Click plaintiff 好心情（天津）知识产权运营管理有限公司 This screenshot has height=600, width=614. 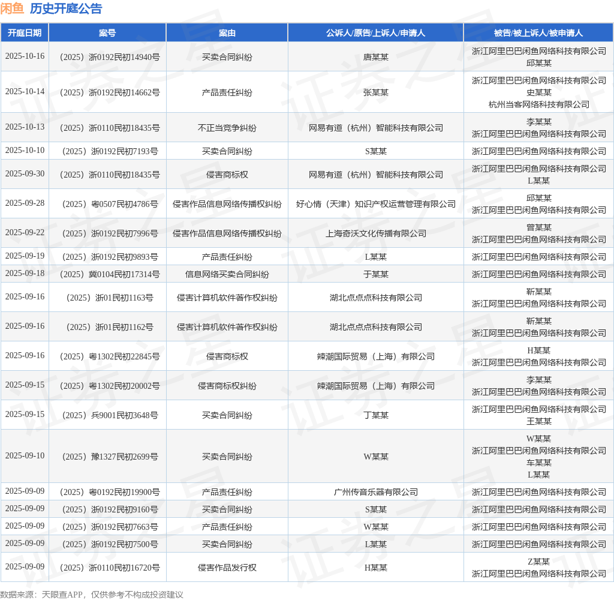376,204
